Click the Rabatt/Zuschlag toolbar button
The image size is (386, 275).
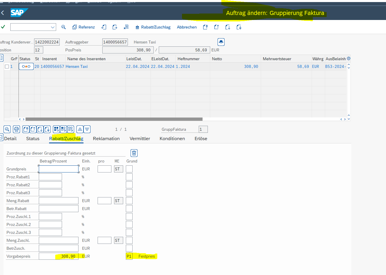(153, 27)
